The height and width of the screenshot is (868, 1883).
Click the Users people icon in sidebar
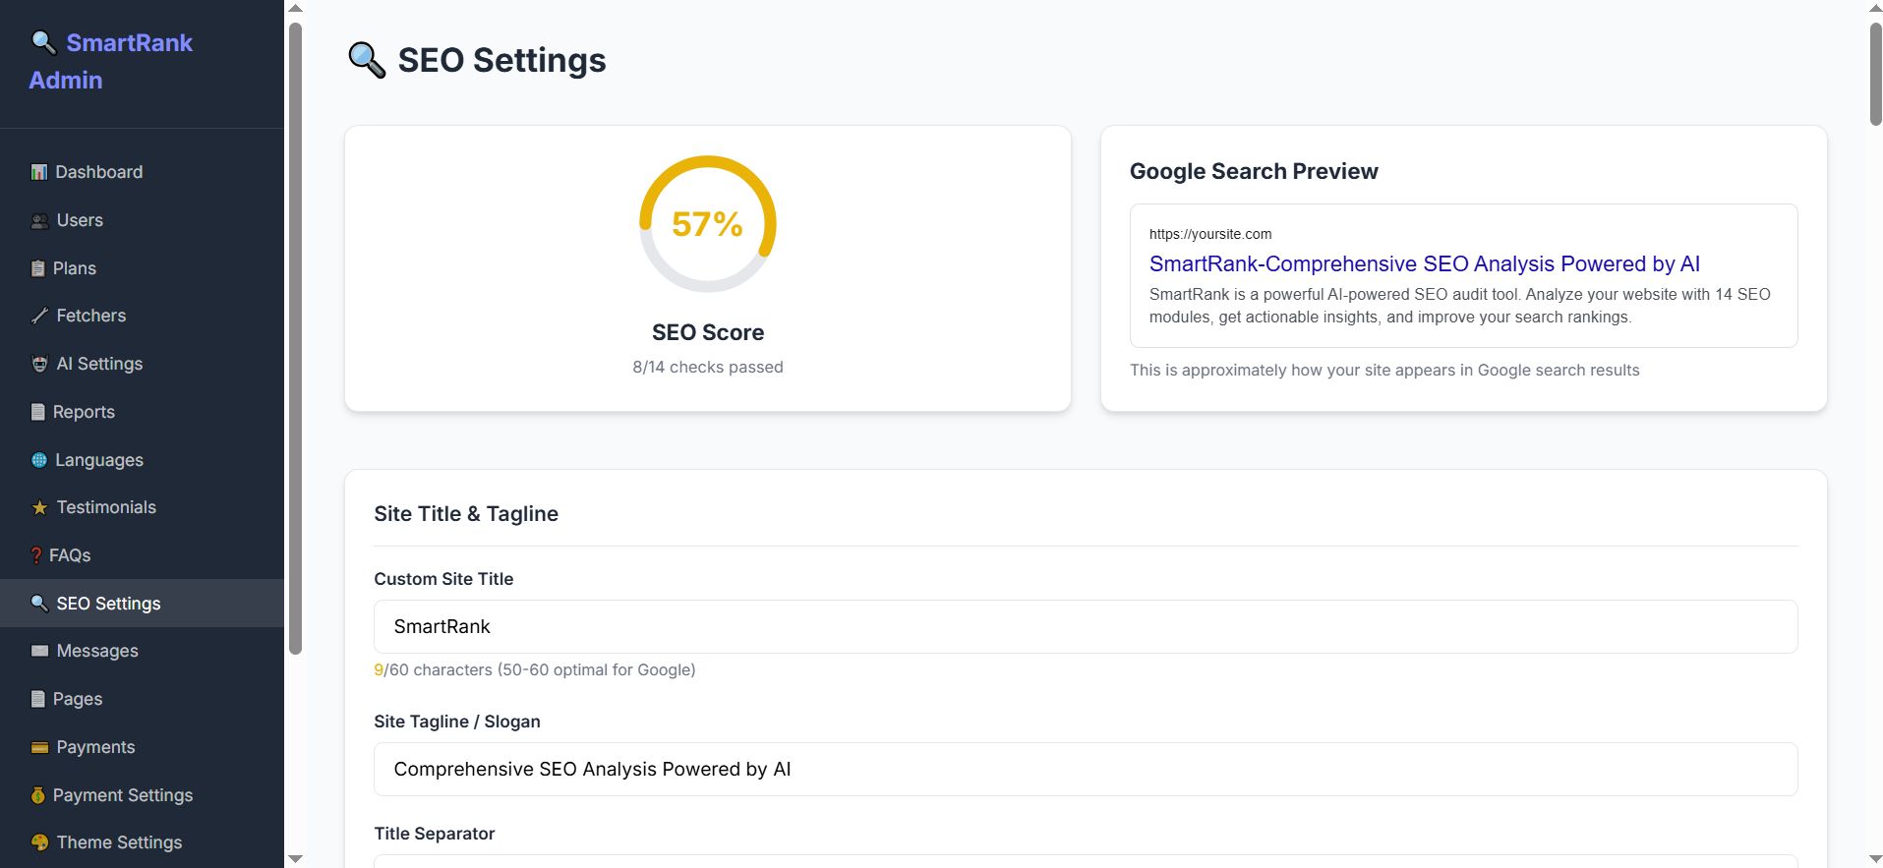(x=39, y=221)
